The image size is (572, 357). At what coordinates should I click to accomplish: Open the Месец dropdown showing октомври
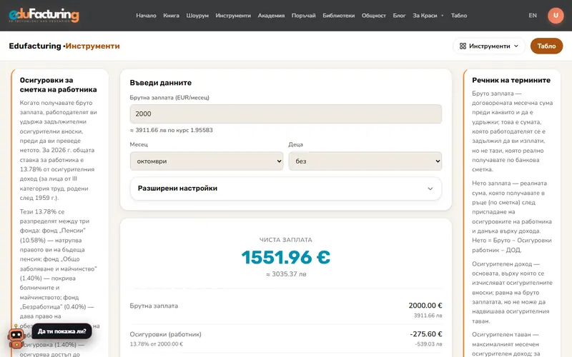pyautogui.click(x=207, y=161)
